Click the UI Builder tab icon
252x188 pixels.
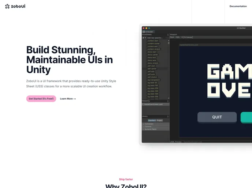coord(144,32)
